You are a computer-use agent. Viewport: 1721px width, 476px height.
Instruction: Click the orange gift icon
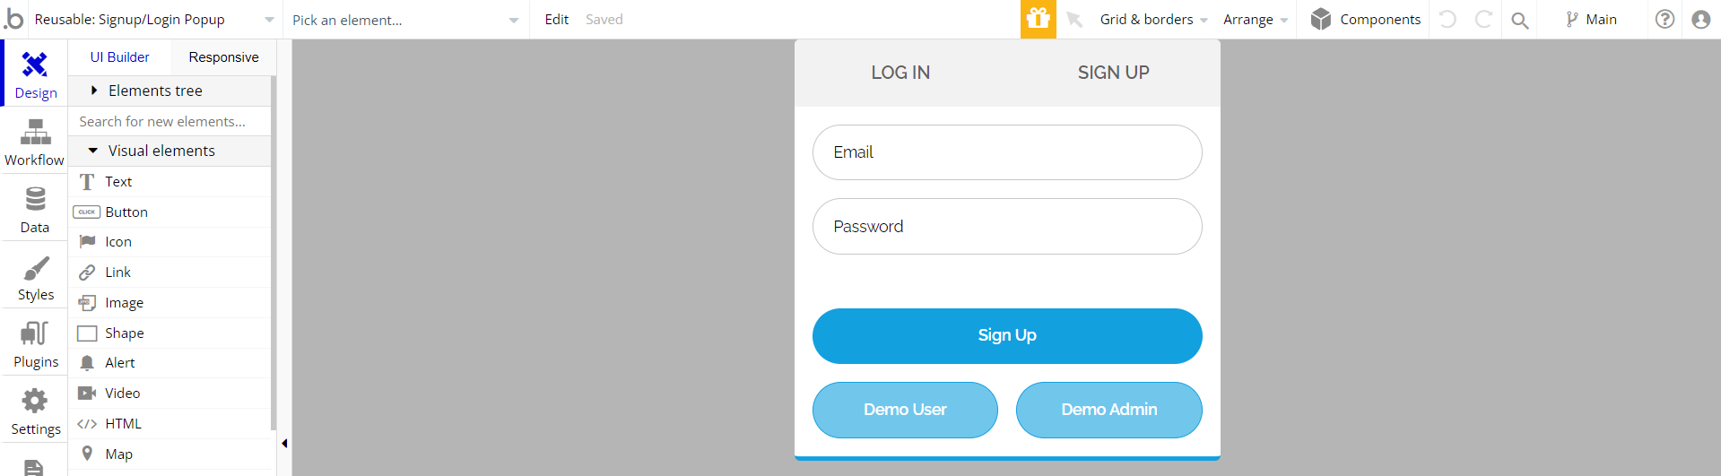[x=1039, y=19]
